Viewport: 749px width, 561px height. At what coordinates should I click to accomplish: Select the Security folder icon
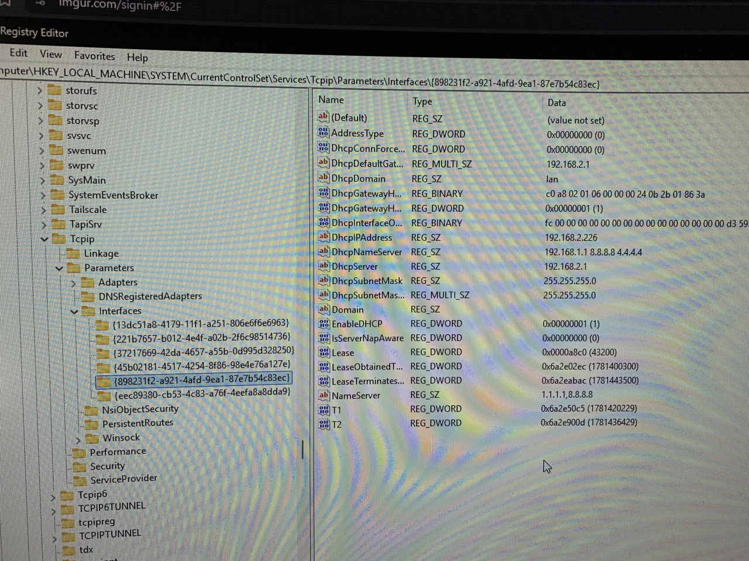(80, 466)
